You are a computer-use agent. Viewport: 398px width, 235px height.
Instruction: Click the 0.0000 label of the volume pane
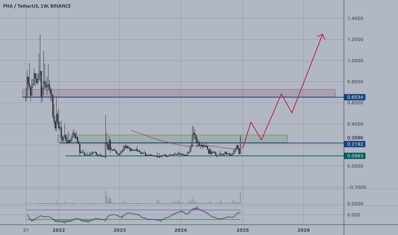[355, 204]
